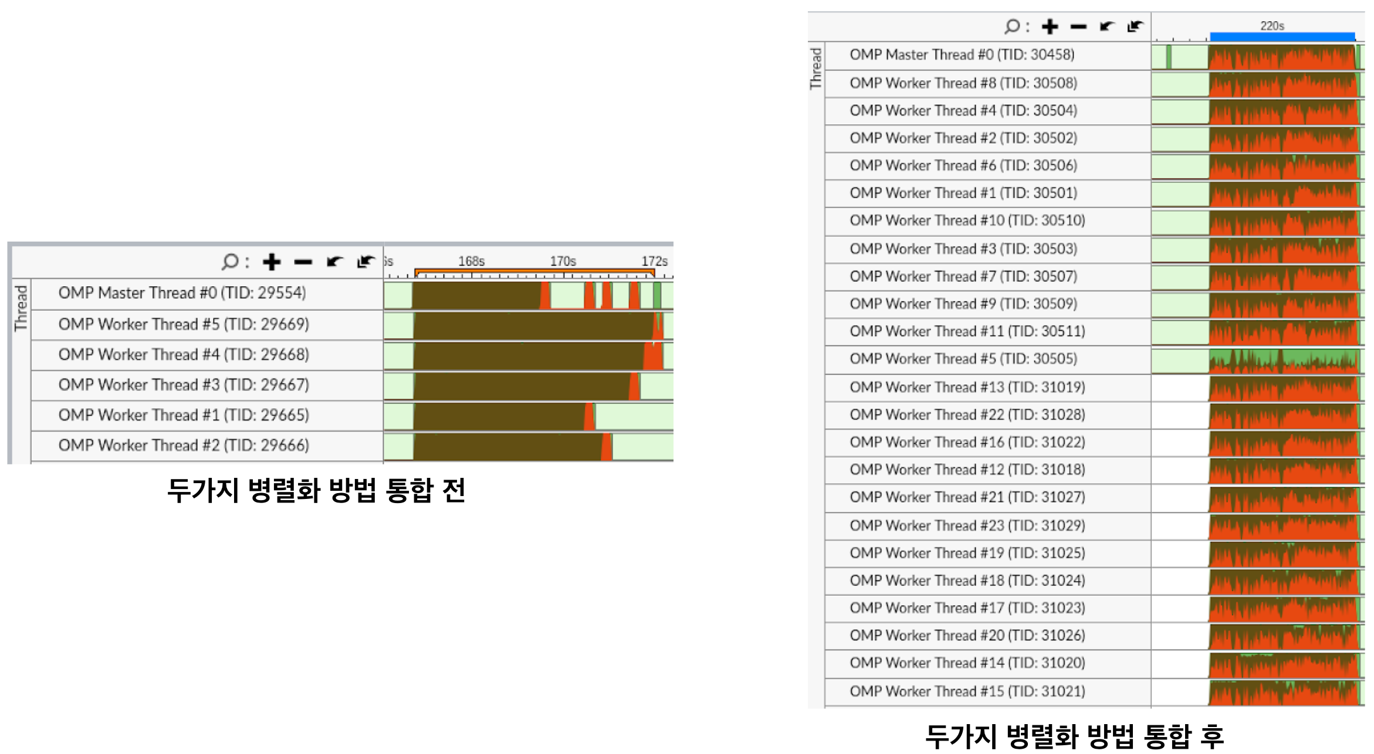Click the orange selection bracket on left ruler
The height and width of the screenshot is (754, 1374).
(x=534, y=272)
